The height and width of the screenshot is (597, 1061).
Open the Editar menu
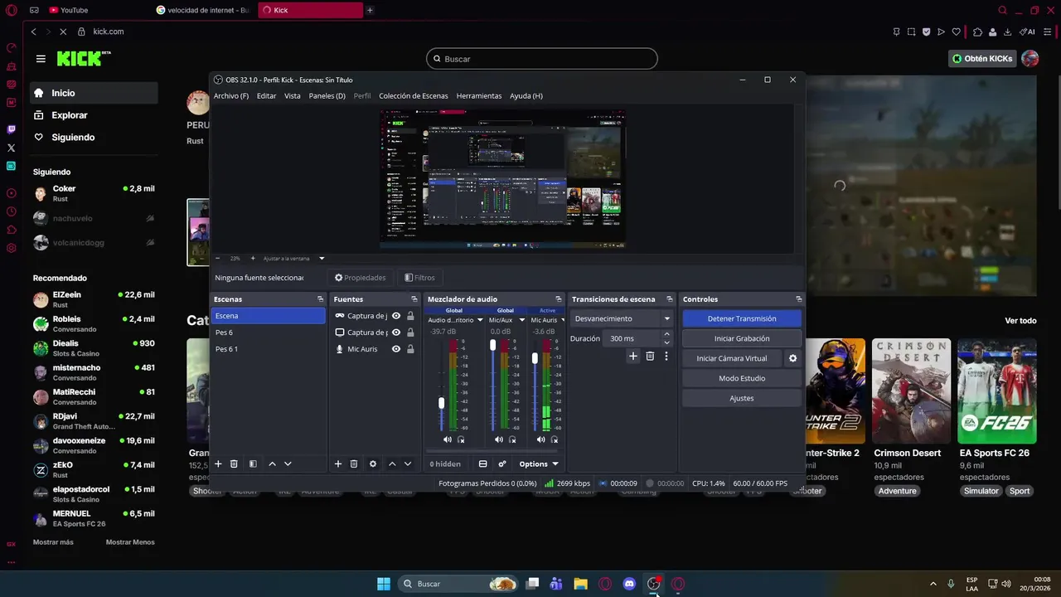click(x=266, y=96)
